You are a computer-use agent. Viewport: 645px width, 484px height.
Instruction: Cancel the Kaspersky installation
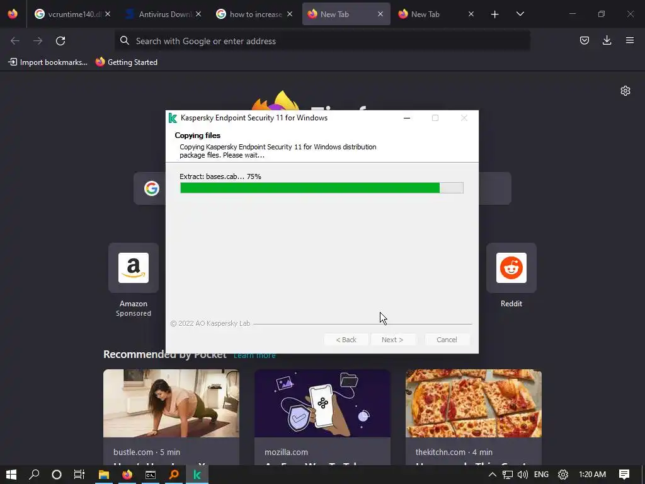[447, 340]
